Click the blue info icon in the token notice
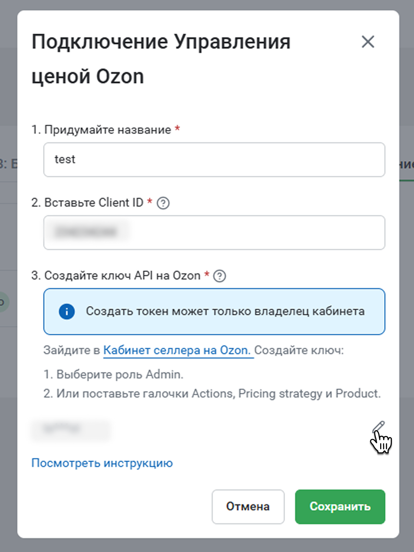Image resolution: width=414 pixels, height=552 pixels. 67,312
